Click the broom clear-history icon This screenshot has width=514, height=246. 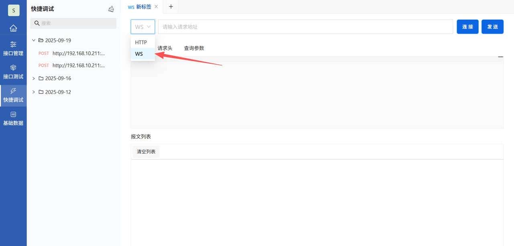pyautogui.click(x=111, y=9)
